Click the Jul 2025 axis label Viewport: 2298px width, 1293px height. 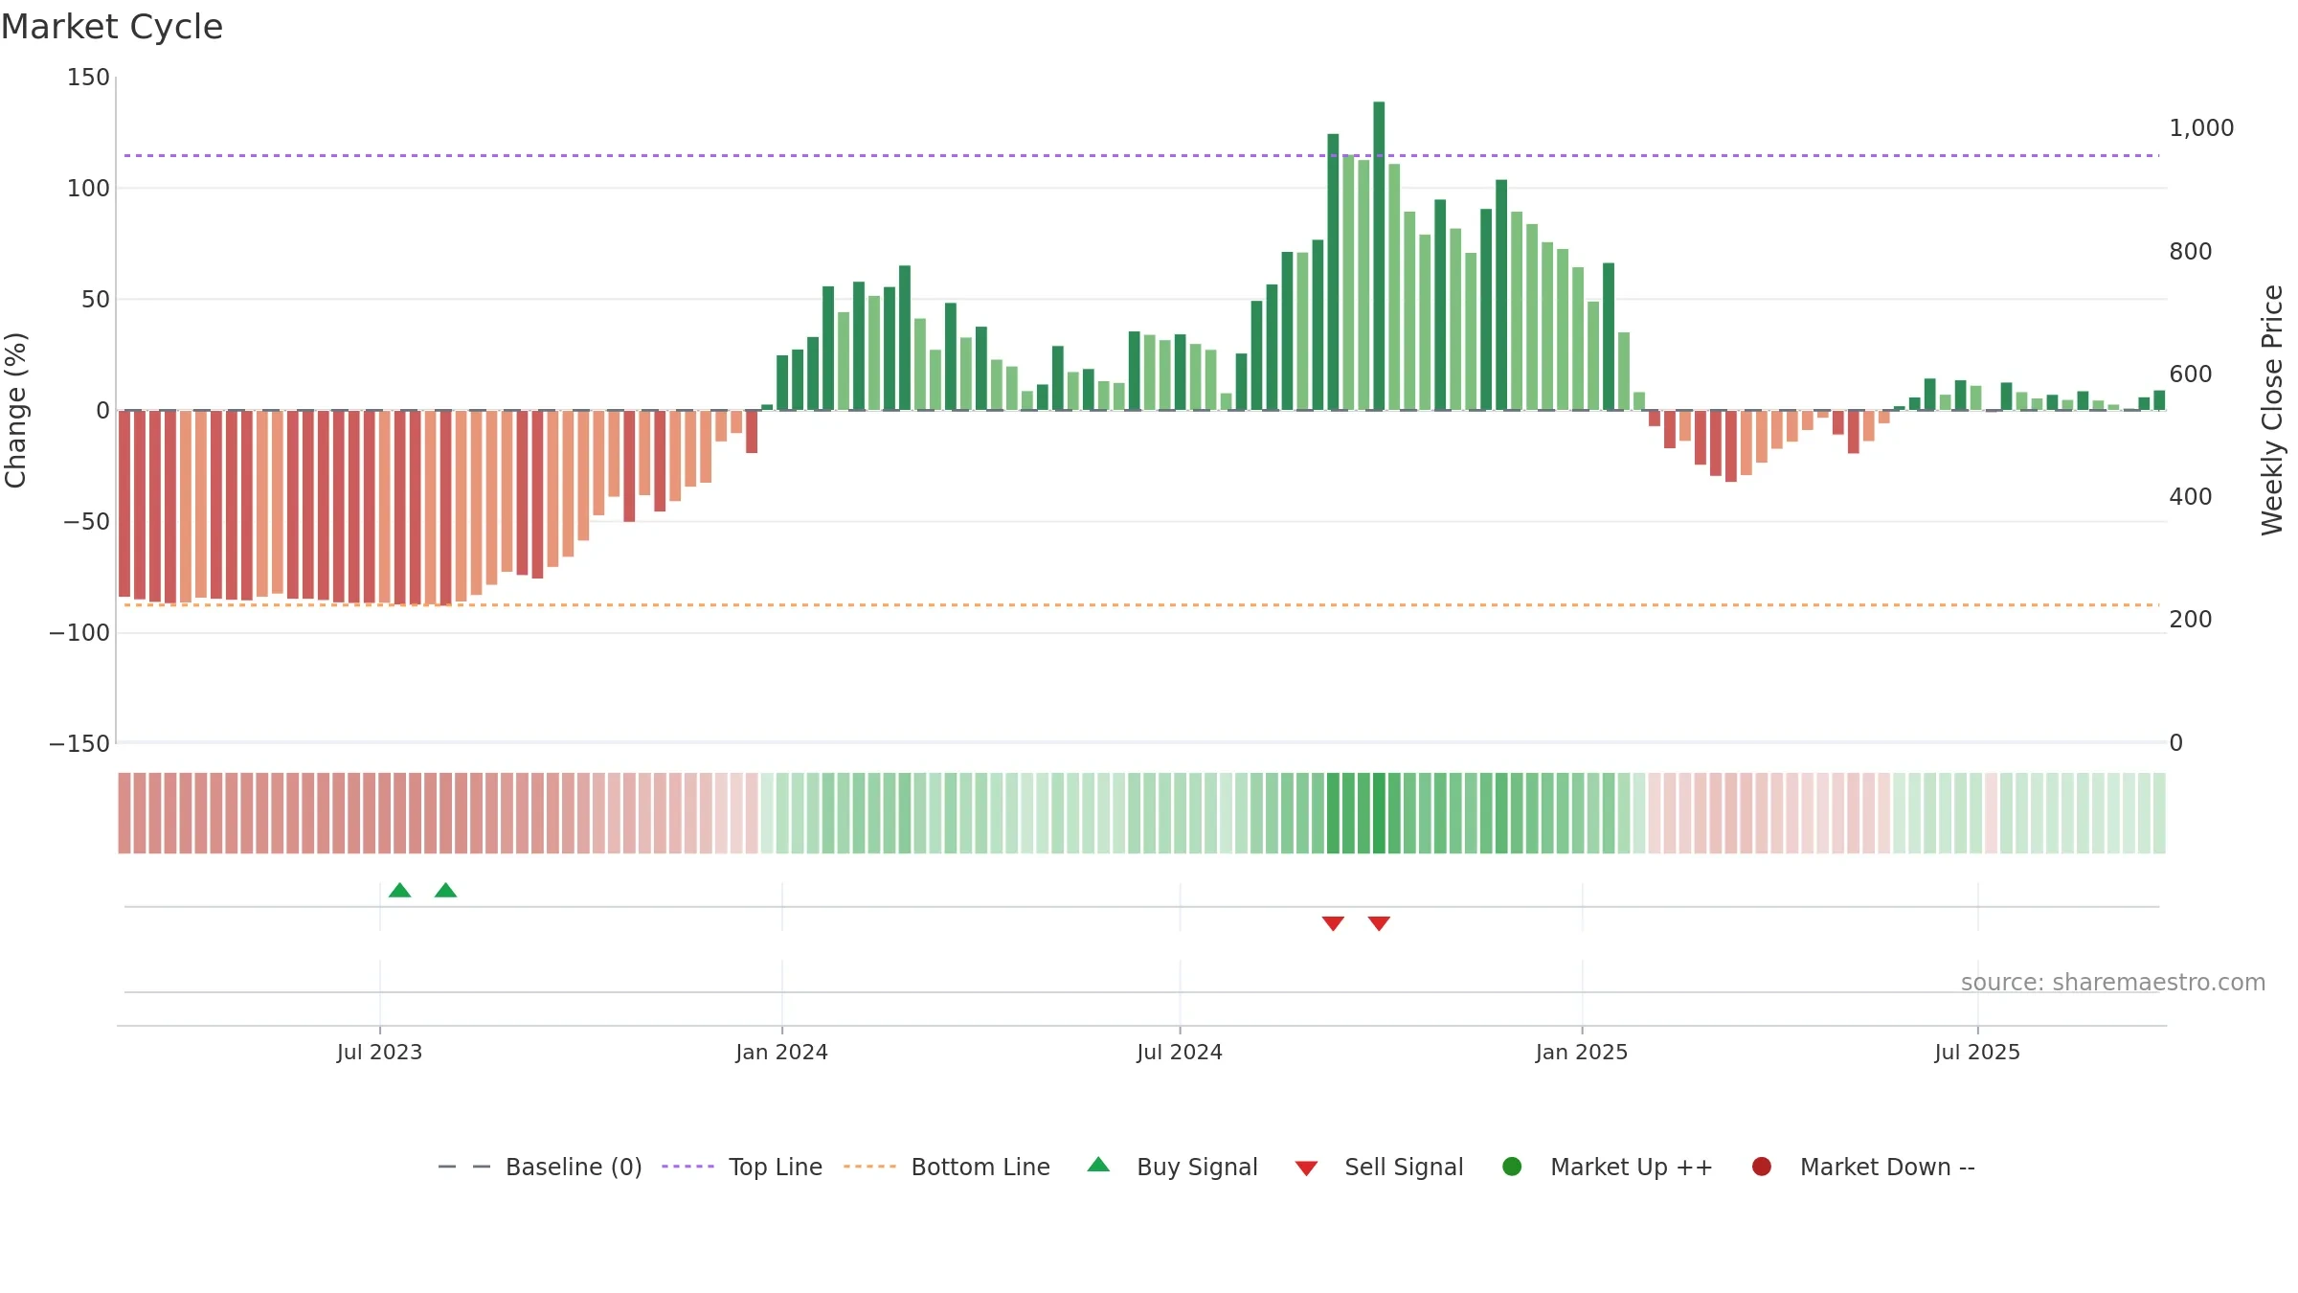pyautogui.click(x=1977, y=1052)
